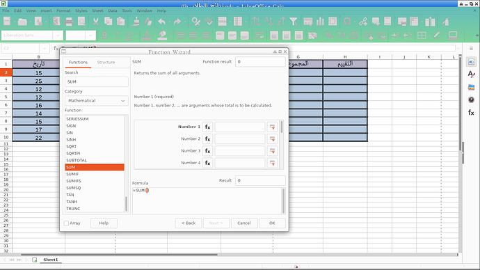The image size is (480, 270).
Task: Click the Sort Descending icon
Action: pyautogui.click(x=281, y=22)
